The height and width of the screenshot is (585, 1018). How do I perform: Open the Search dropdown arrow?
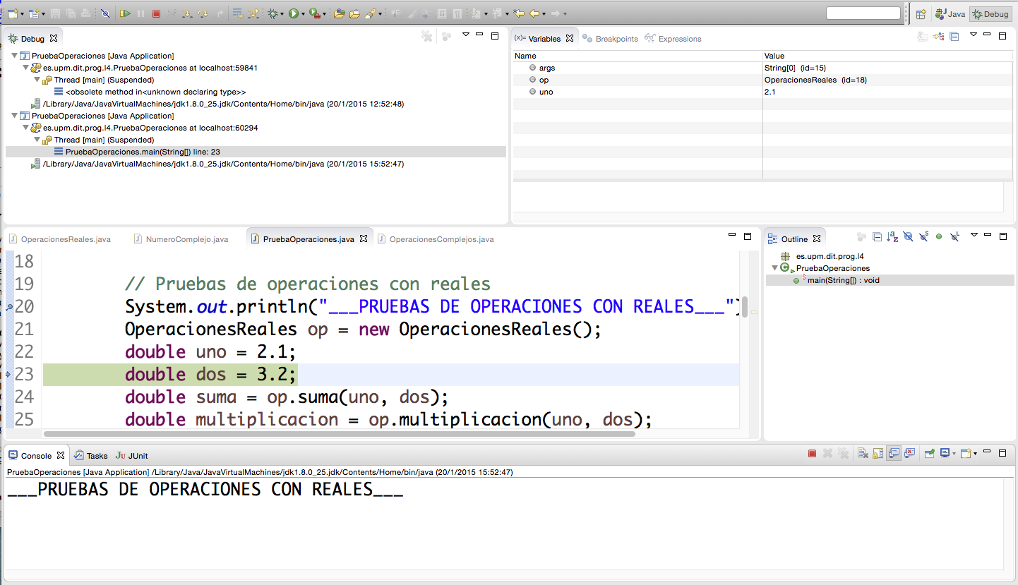click(x=380, y=14)
